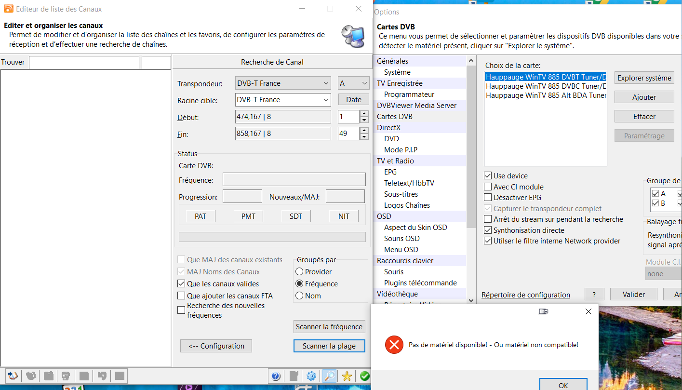The height and width of the screenshot is (390, 682).
Task: Enable "Que ajouter les canaux FTA" option
Action: tap(181, 296)
